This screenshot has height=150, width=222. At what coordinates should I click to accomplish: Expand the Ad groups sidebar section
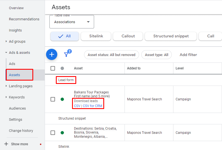(x=6, y=41)
